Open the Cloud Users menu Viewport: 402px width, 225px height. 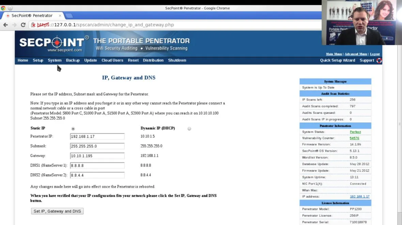112,60
